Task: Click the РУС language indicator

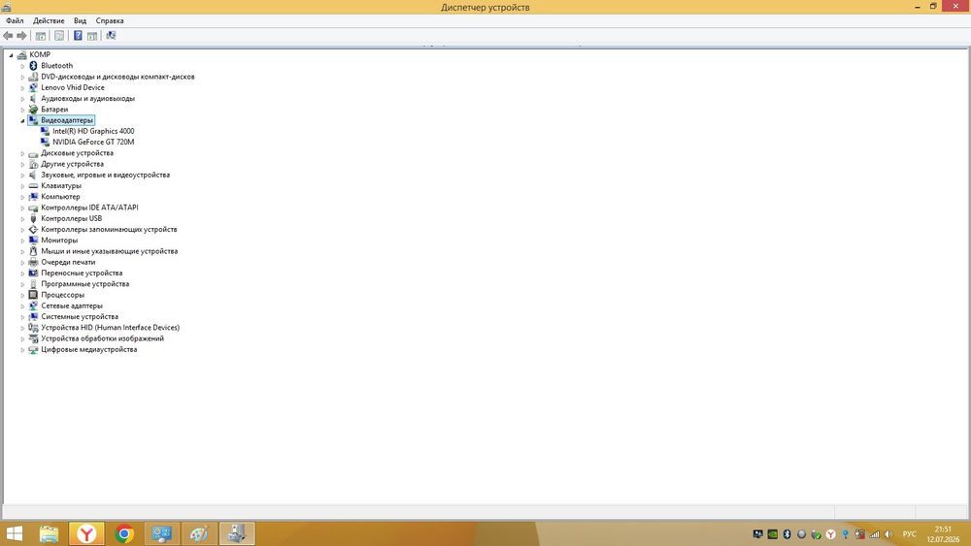Action: coord(909,534)
